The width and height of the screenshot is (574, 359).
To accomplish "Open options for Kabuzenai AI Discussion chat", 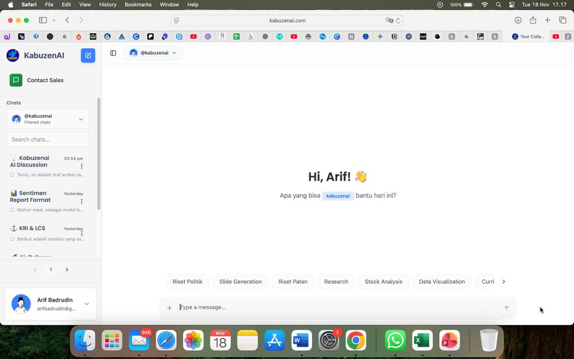I will 82,166.
